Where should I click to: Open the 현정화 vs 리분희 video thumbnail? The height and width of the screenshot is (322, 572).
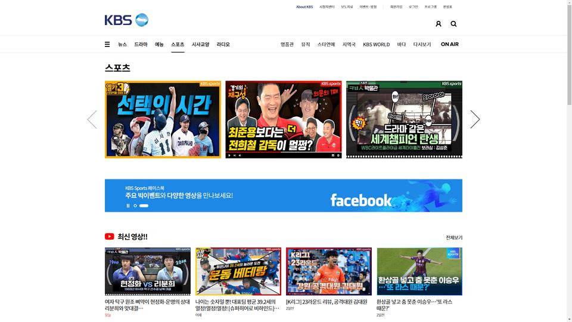147,271
